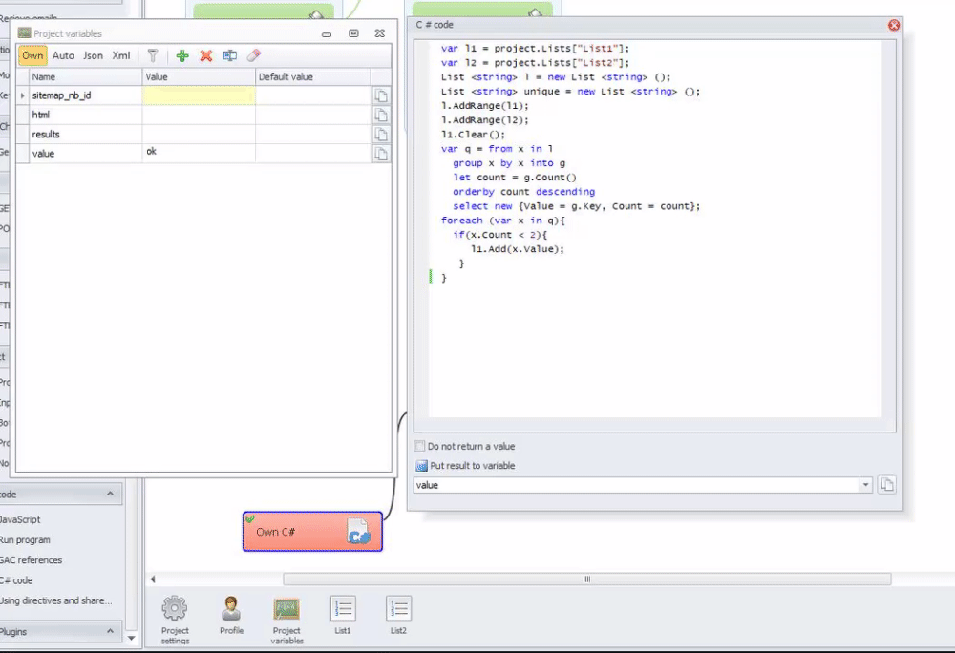Click the Put result to variable icon
Screen dimensions: 955x653
(x=421, y=466)
